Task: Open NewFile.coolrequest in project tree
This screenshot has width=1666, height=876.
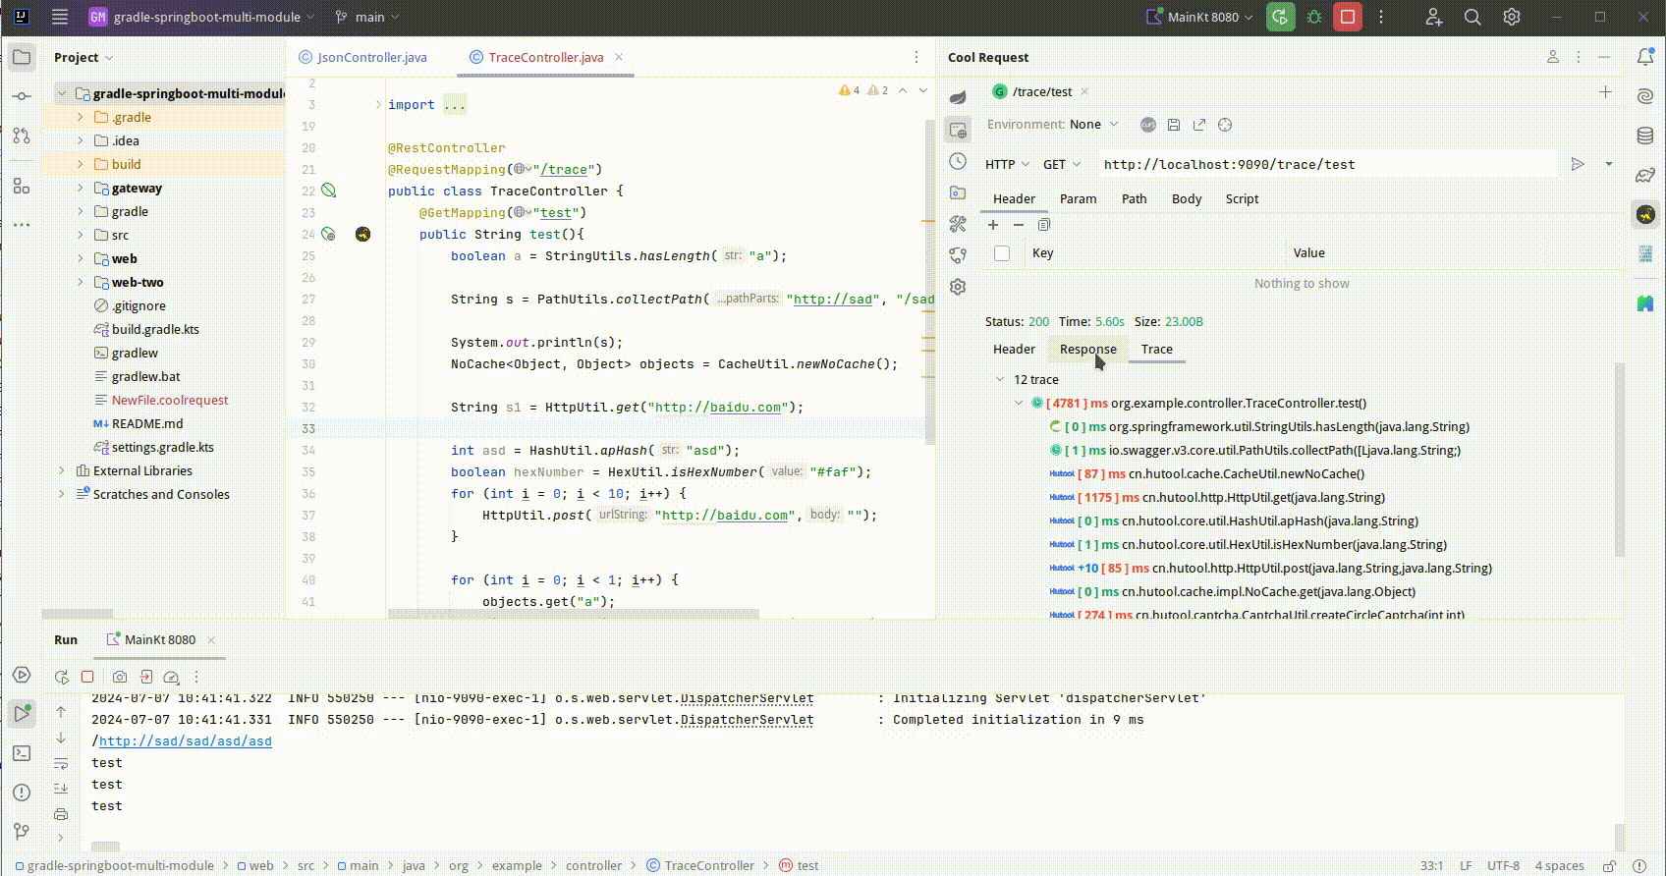Action: pos(170,400)
